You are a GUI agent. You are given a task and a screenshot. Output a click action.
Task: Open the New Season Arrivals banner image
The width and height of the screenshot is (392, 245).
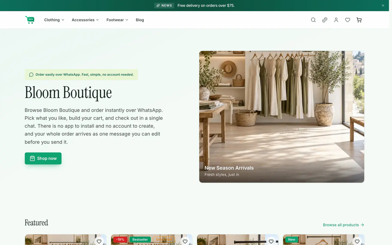(282, 117)
